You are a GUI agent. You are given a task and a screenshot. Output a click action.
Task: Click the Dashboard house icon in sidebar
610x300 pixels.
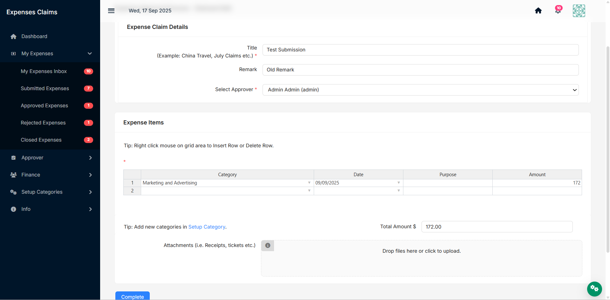(x=13, y=37)
